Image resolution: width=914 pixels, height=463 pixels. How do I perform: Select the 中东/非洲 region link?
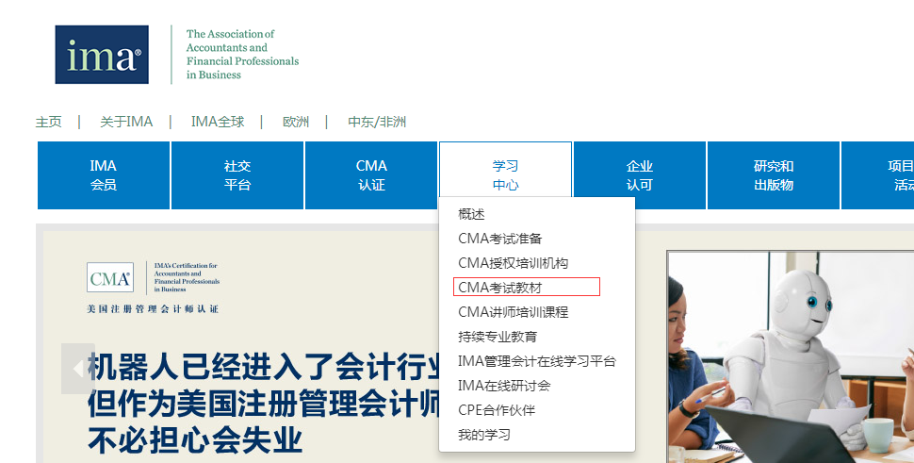click(377, 122)
